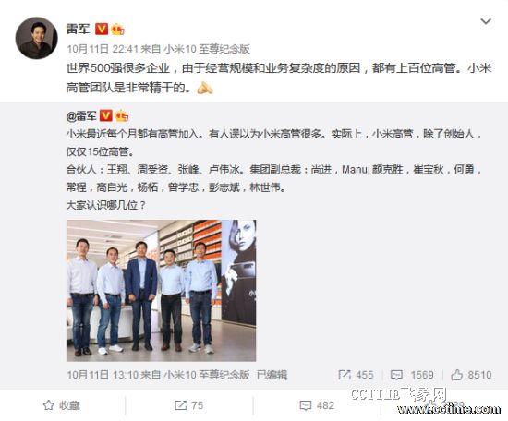
Task: Like the quoted post with 8510 likes
Action: coord(471,375)
